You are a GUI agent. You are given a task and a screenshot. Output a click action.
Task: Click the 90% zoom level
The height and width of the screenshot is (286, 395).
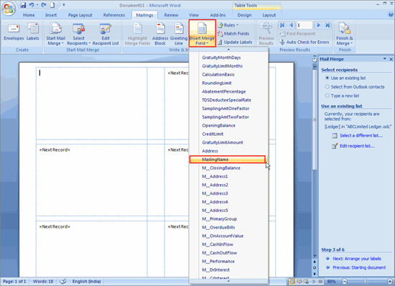[x=331, y=282]
